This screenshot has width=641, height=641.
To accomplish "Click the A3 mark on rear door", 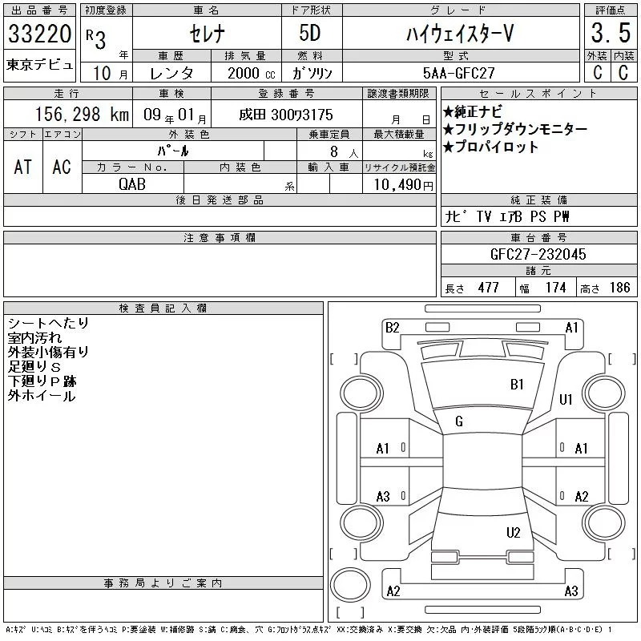I will coord(383,497).
